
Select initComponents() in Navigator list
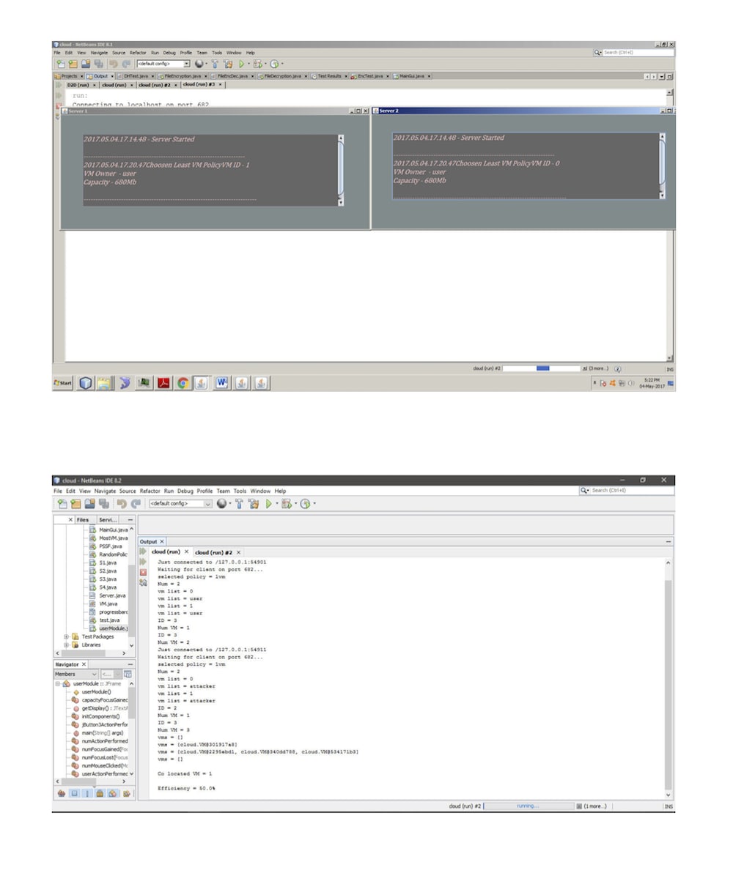tap(100, 717)
